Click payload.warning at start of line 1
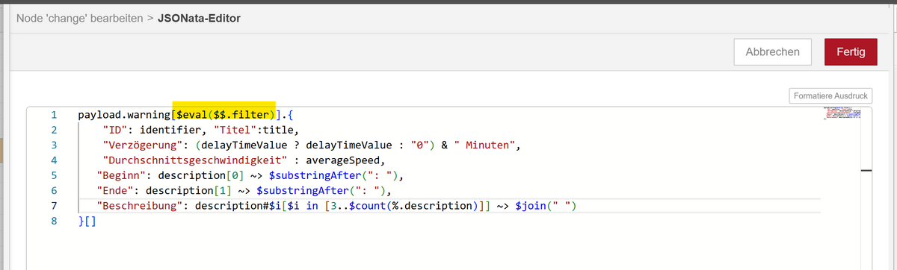897x270 pixels. pyautogui.click(x=124, y=116)
